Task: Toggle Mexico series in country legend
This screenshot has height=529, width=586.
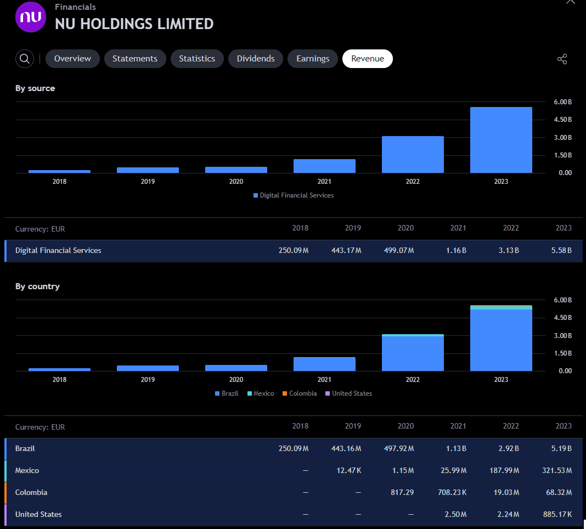Action: point(261,393)
